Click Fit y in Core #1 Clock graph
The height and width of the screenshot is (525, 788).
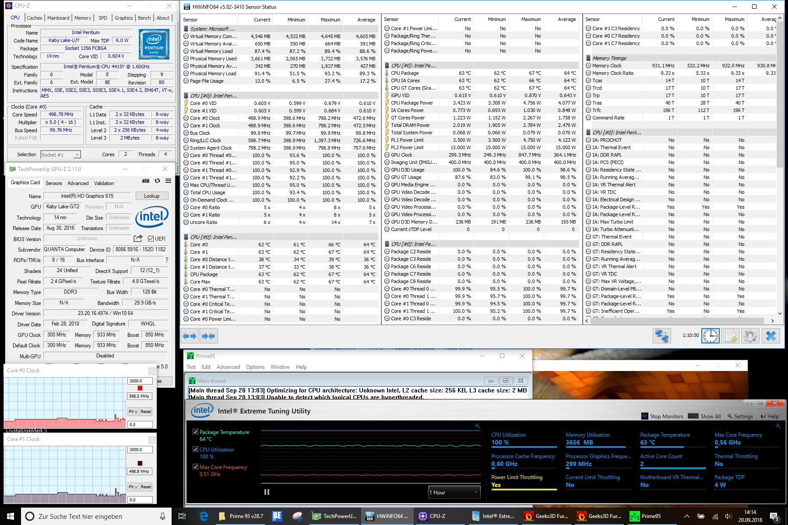click(133, 487)
